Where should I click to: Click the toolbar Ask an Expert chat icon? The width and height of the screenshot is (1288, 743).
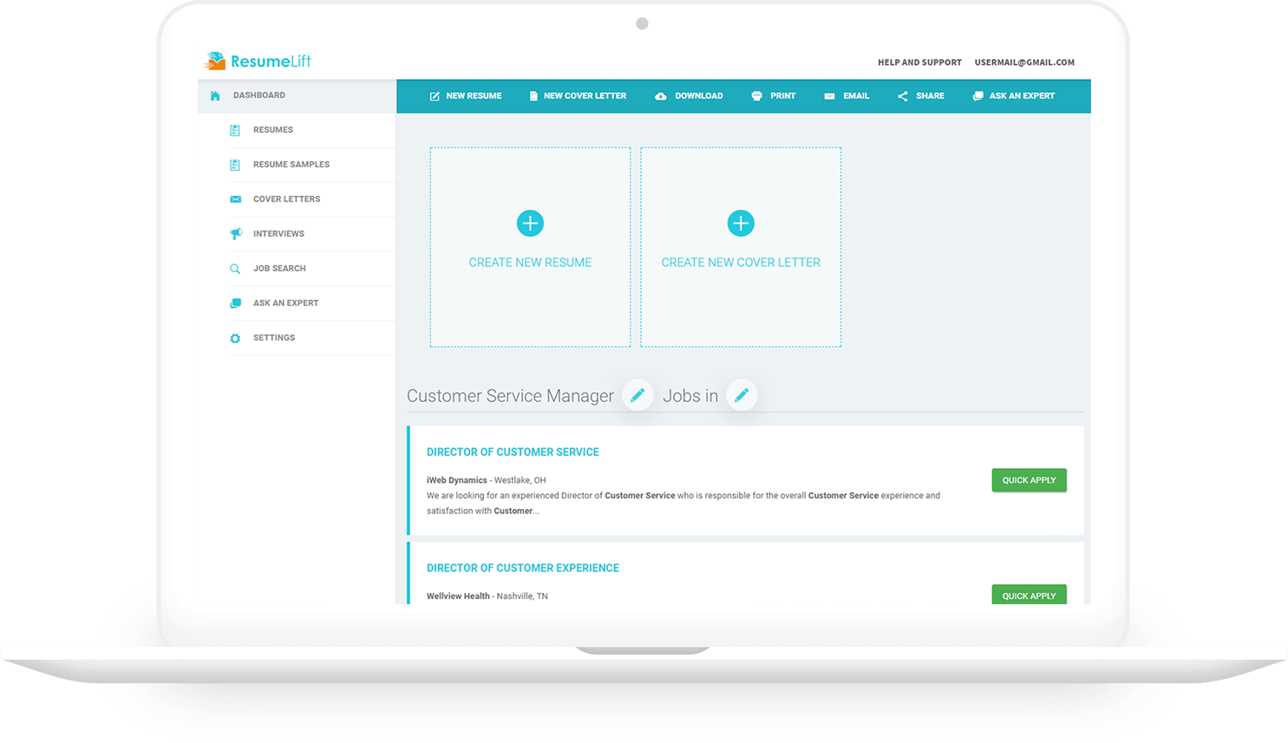click(977, 96)
